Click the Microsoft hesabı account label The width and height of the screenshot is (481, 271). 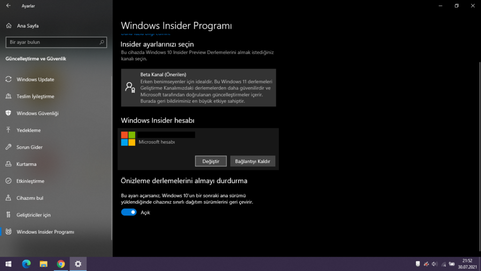pos(157,142)
